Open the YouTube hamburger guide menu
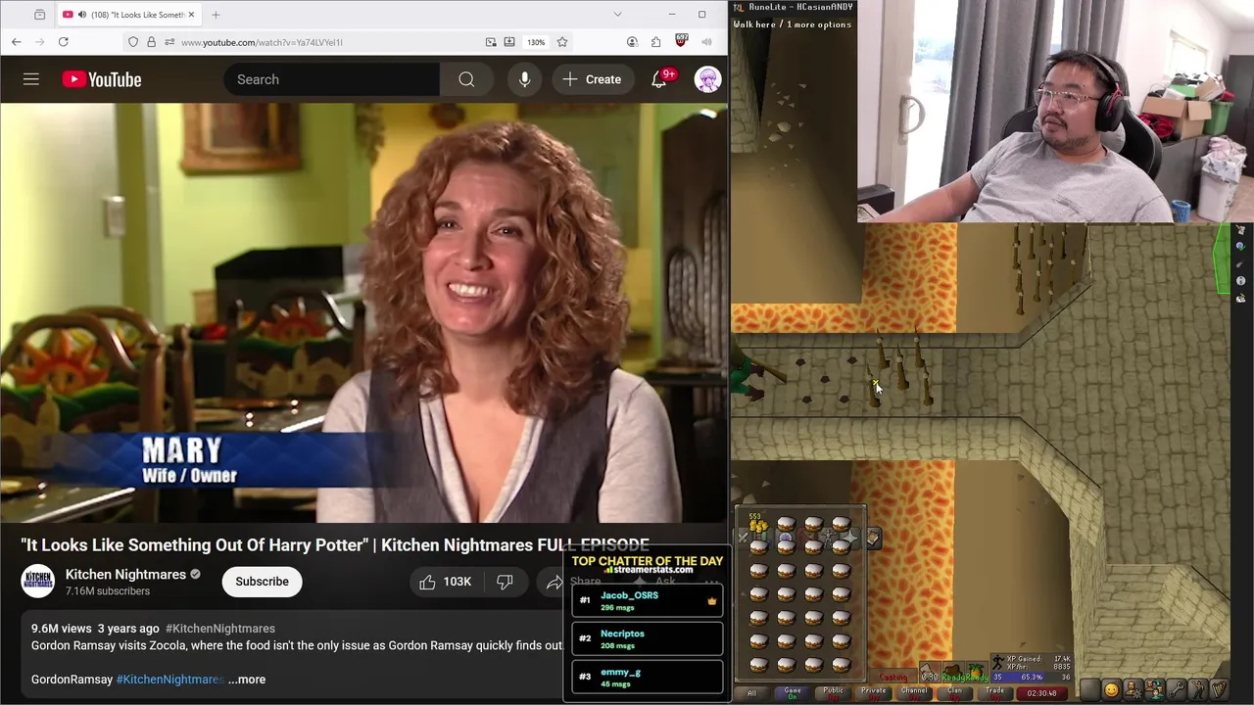The image size is (1254, 705). click(x=31, y=79)
